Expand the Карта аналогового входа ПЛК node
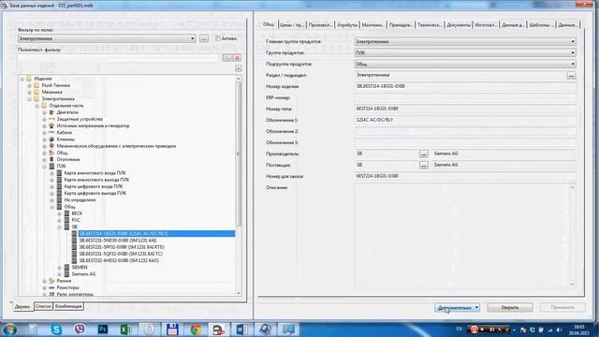The image size is (599, 337). point(52,173)
